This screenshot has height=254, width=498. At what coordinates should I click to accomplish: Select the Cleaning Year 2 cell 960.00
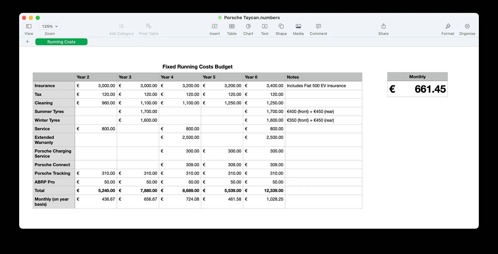(96, 103)
